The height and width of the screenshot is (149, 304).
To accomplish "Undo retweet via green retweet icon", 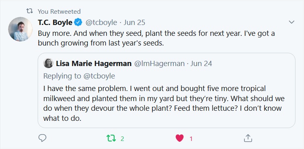I will pyautogui.click(x=111, y=138).
